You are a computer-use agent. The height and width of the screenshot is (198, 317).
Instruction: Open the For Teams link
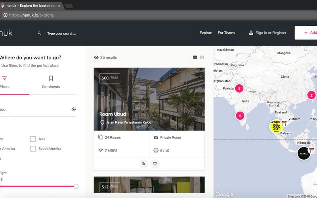[x=226, y=33]
